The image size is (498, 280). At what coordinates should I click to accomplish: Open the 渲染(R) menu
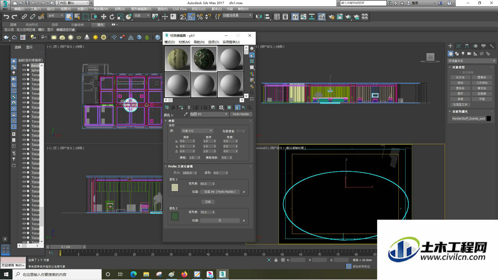pyautogui.click(x=162, y=9)
